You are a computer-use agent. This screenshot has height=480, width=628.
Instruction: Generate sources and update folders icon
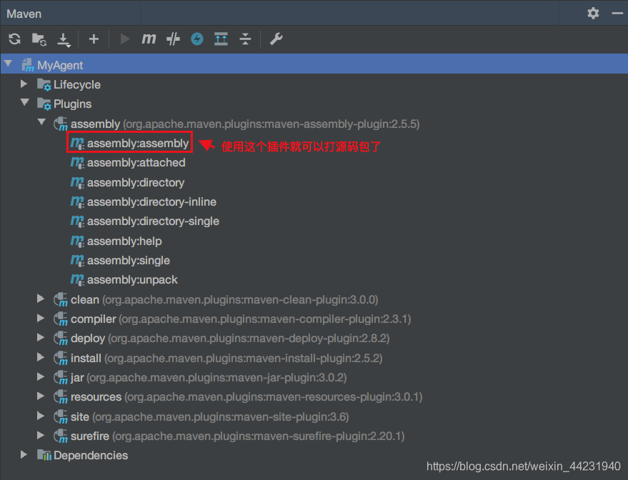tap(39, 39)
